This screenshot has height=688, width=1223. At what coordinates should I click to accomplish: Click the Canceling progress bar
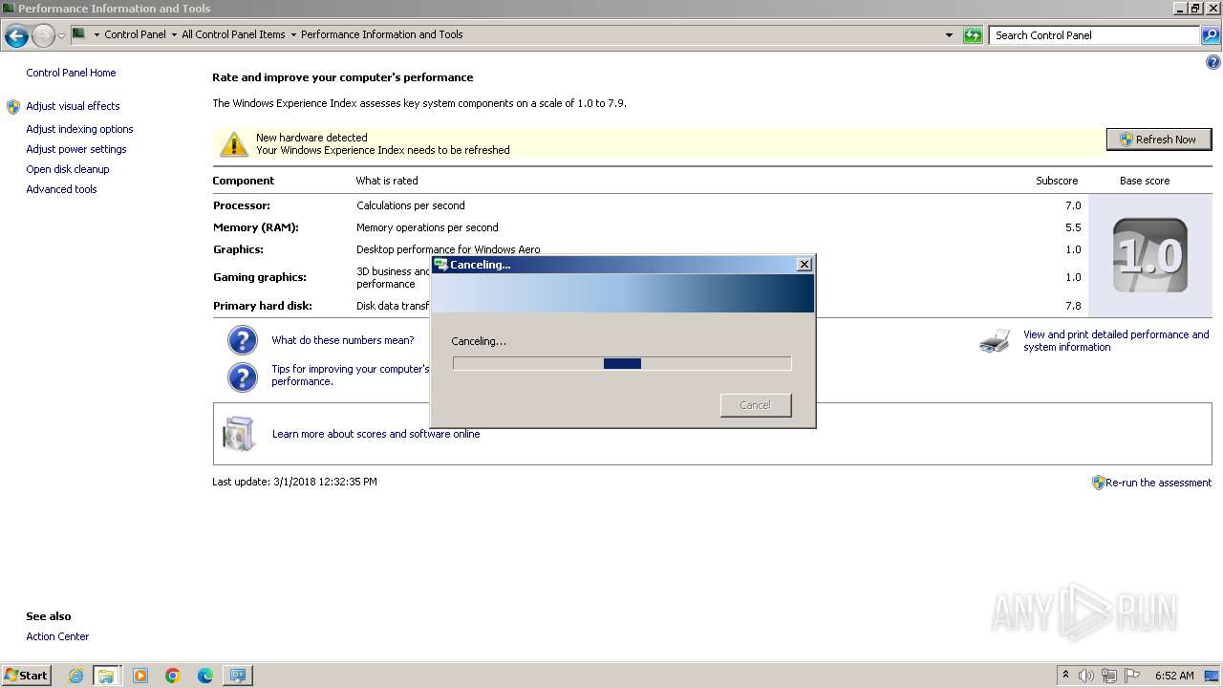[x=622, y=363]
